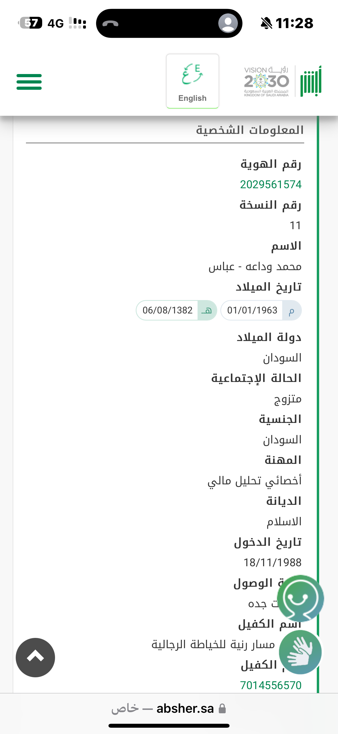Tap the silent mode bell icon
This screenshot has width=338, height=734.
click(266, 23)
